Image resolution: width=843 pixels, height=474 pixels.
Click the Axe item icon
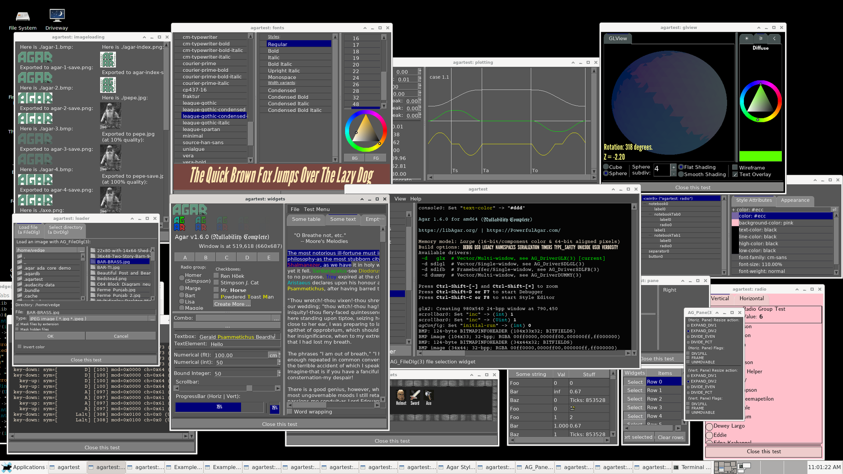(x=429, y=395)
